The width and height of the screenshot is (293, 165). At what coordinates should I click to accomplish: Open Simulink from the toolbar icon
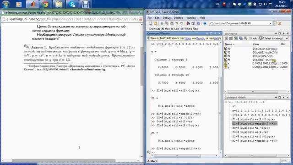188,23
